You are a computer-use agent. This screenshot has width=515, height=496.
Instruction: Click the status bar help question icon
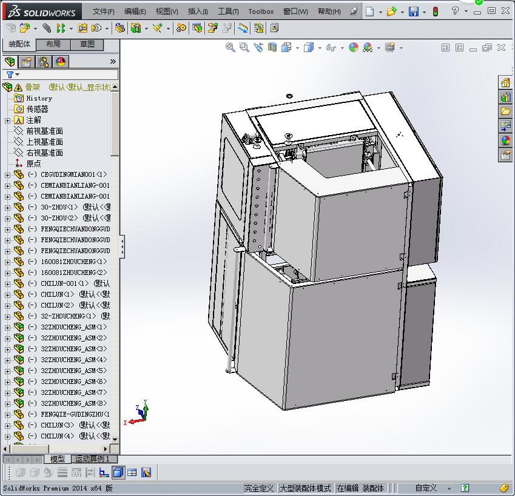tap(465, 488)
